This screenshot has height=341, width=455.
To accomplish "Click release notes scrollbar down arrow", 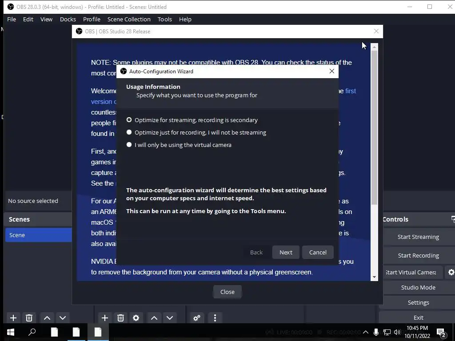I will click(x=374, y=277).
